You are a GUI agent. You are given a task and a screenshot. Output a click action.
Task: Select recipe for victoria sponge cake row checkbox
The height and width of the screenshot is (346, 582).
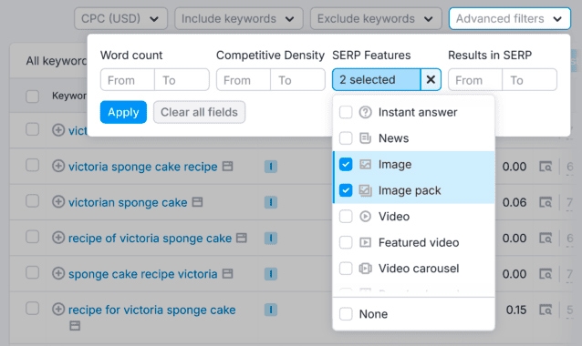coord(32,309)
